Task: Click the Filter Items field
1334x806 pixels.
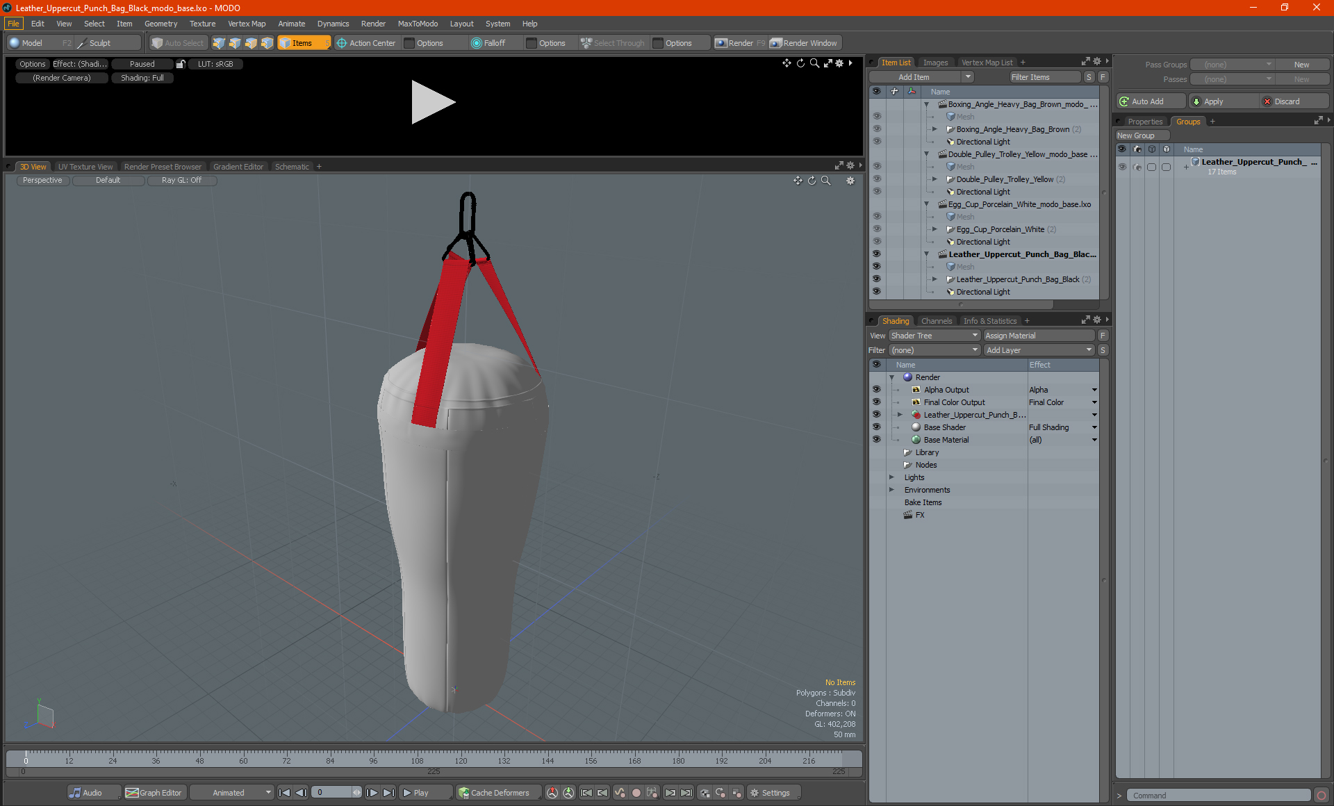Action: tap(1045, 77)
